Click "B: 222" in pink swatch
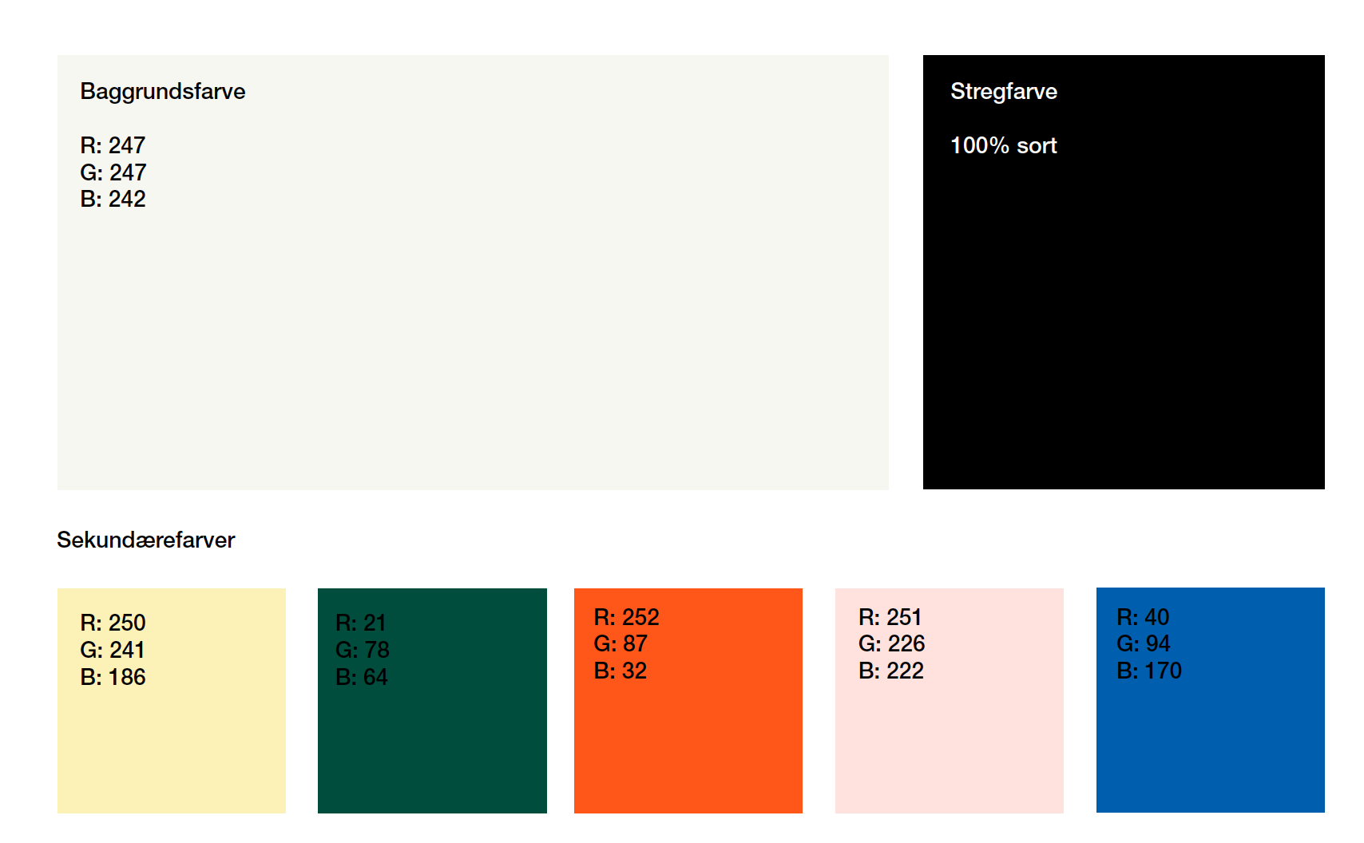Screen dimensions: 1364x843 coord(891,671)
